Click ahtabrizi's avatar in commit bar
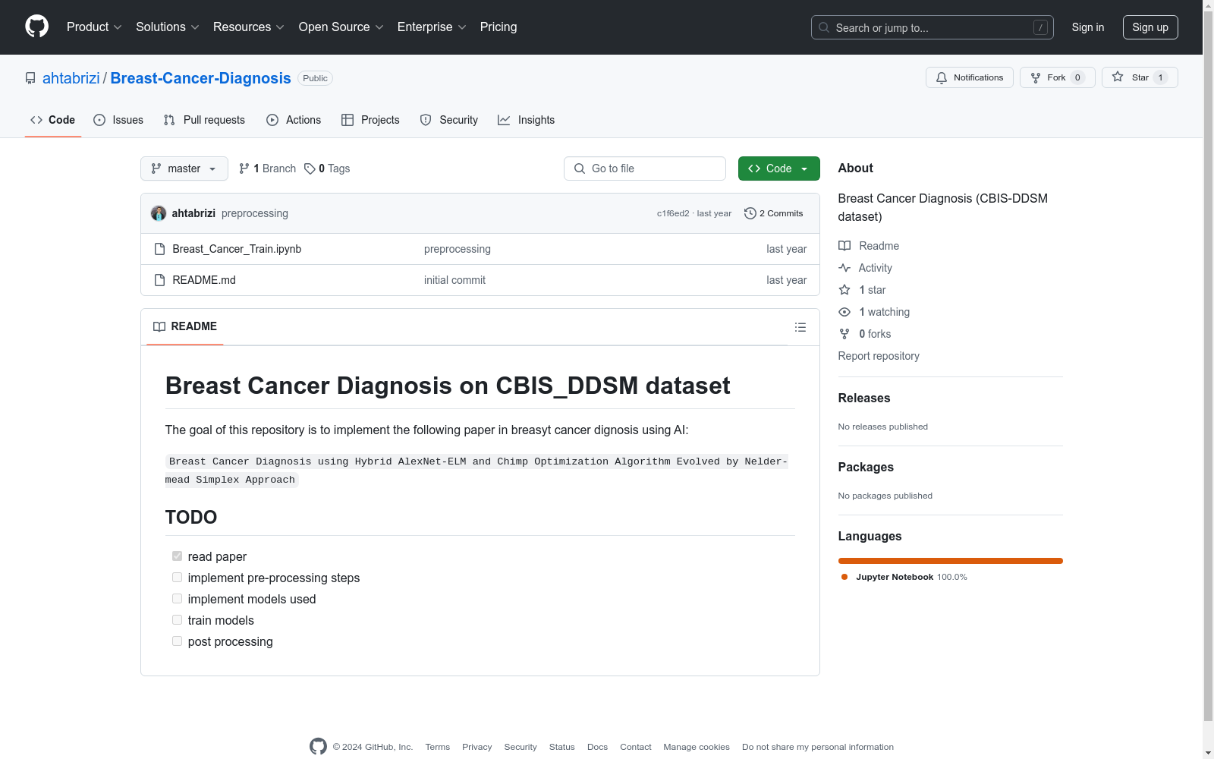This screenshot has height=759, width=1214. tap(159, 213)
